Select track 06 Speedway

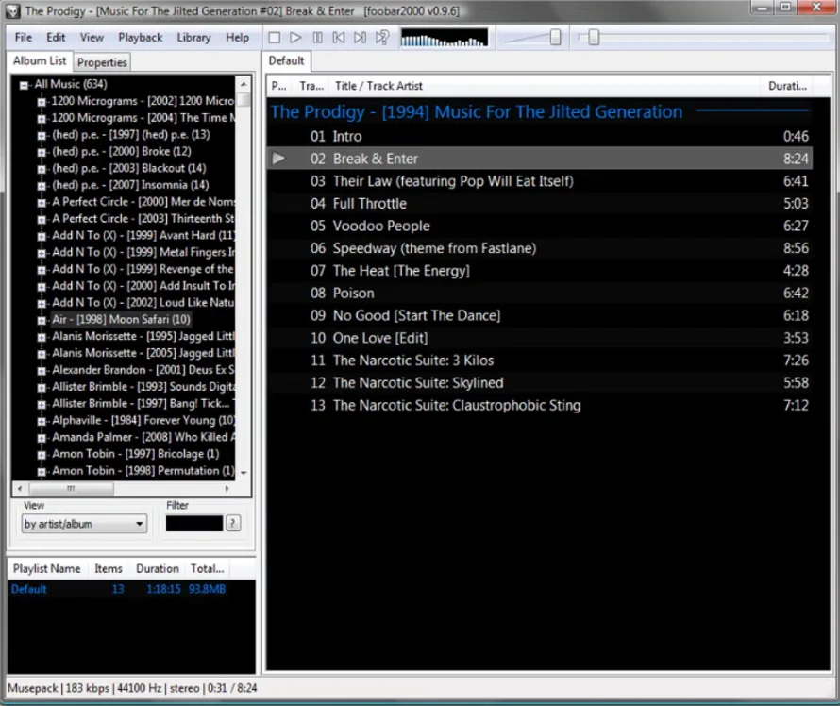[x=540, y=248]
